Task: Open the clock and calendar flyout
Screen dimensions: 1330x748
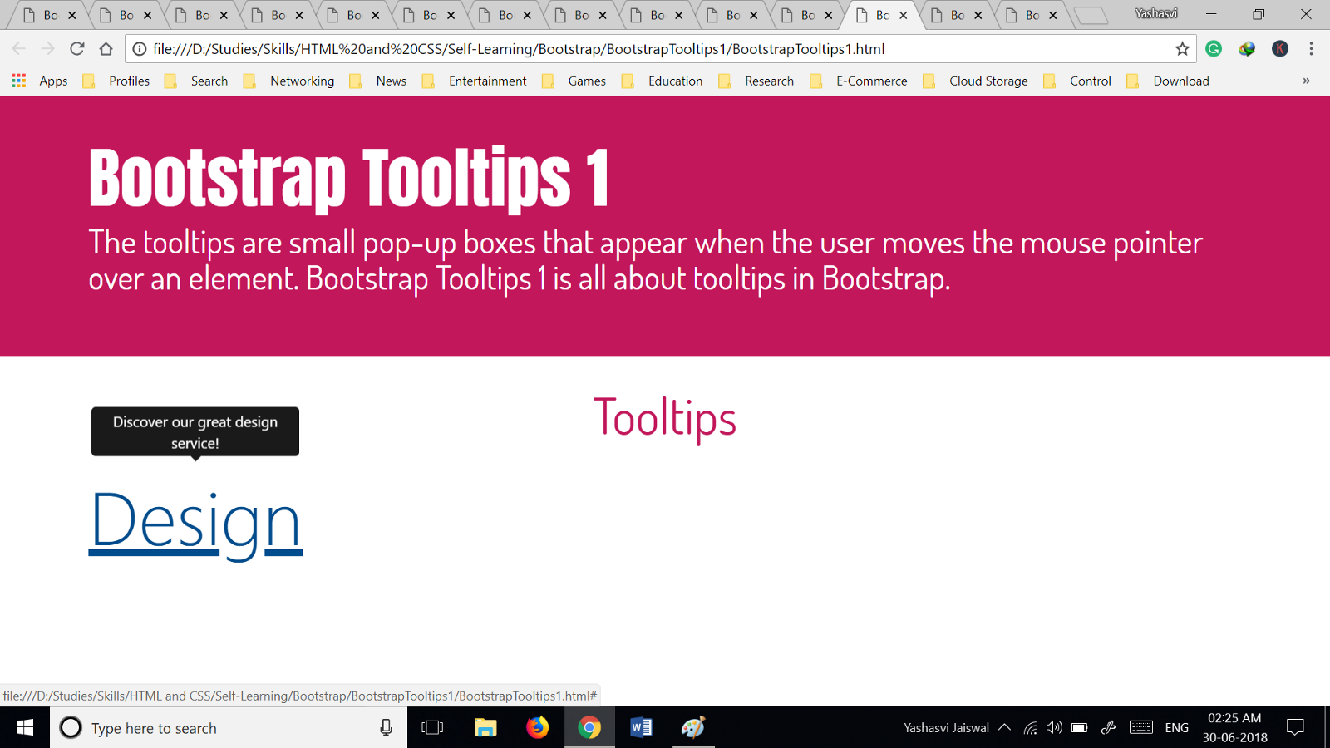Action: [1234, 728]
